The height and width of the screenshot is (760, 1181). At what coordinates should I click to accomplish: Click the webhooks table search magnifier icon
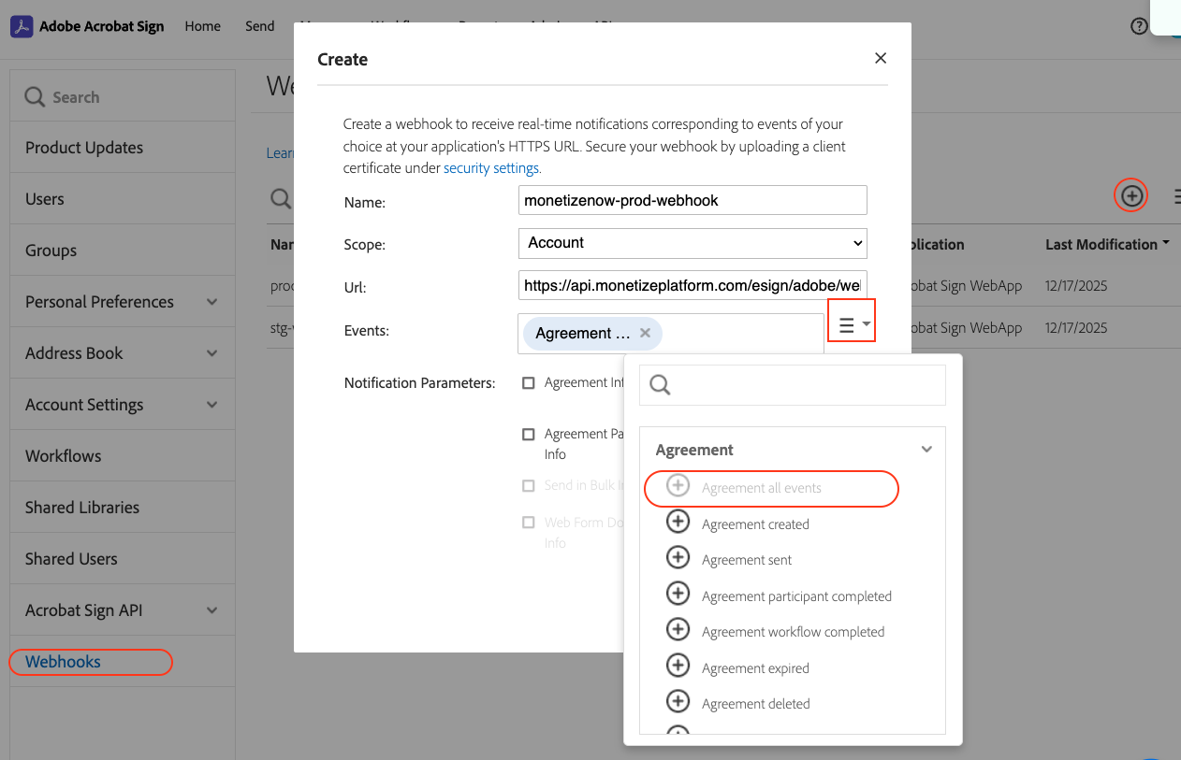coord(280,198)
